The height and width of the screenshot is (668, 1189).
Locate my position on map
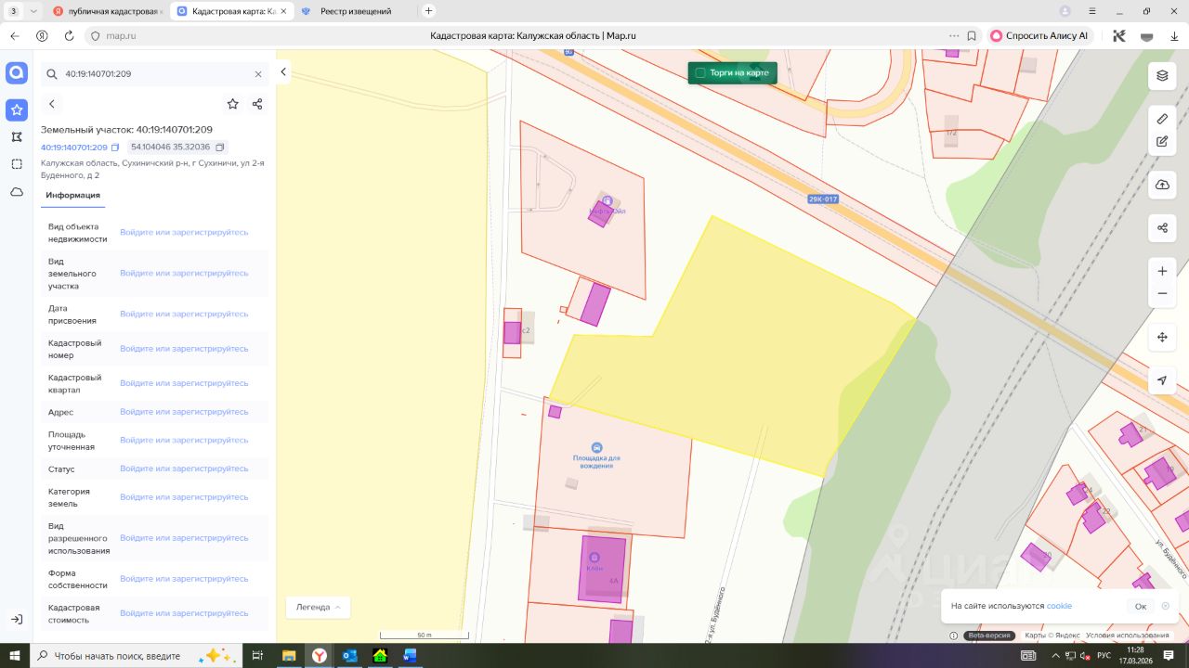tap(1162, 380)
